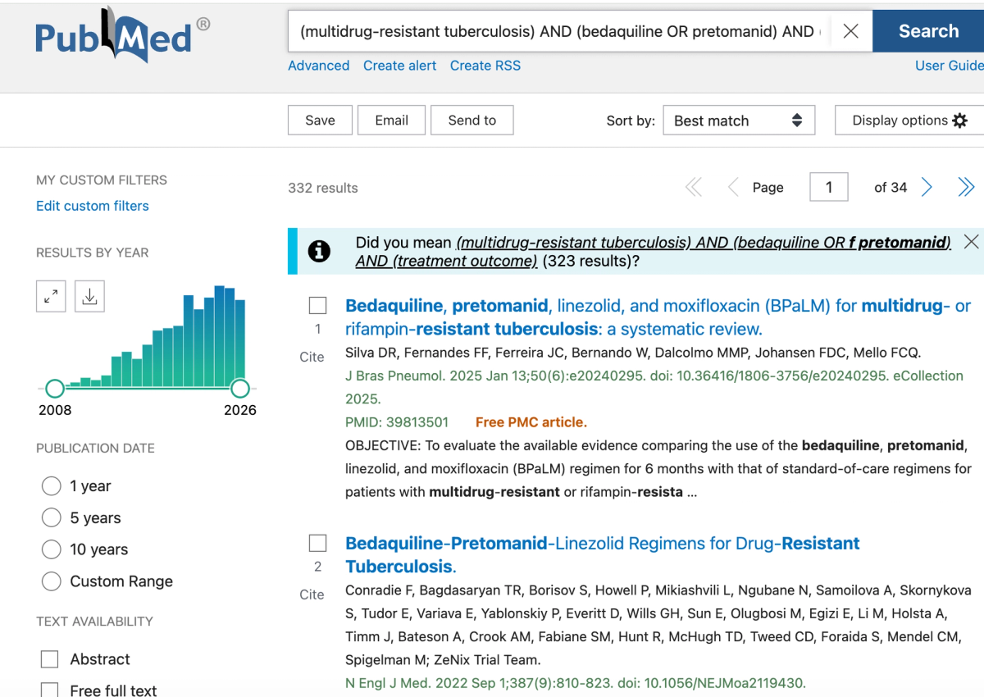Open the User Guide link
Screen dimensions: 984x697
(950, 66)
